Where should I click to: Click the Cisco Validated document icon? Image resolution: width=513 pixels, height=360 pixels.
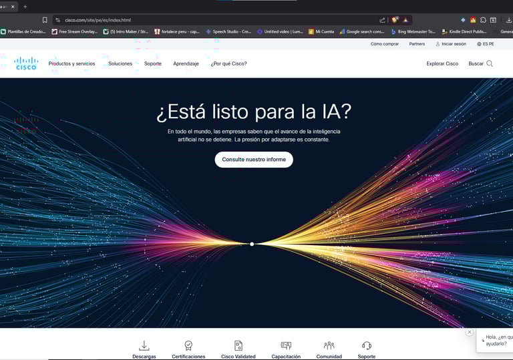click(x=238, y=345)
